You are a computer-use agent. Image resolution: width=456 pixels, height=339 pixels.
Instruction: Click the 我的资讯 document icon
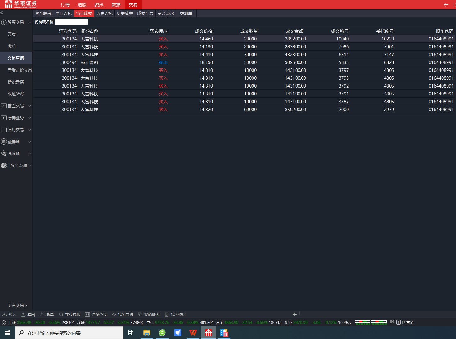[x=167, y=315]
